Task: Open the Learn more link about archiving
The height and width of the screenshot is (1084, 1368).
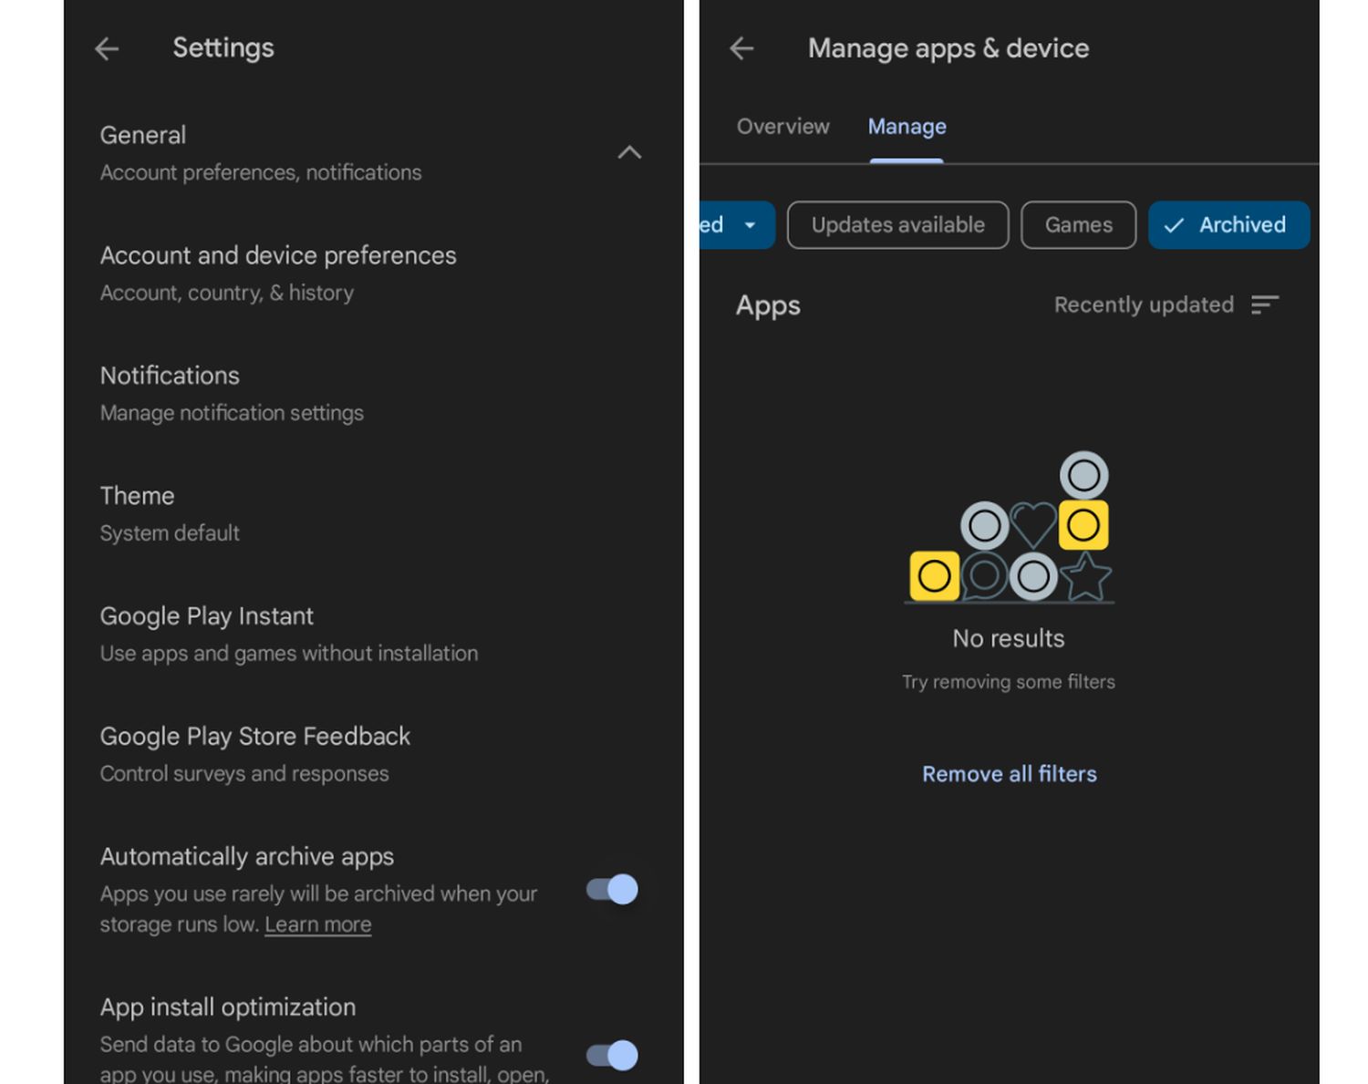Action: tap(317, 924)
